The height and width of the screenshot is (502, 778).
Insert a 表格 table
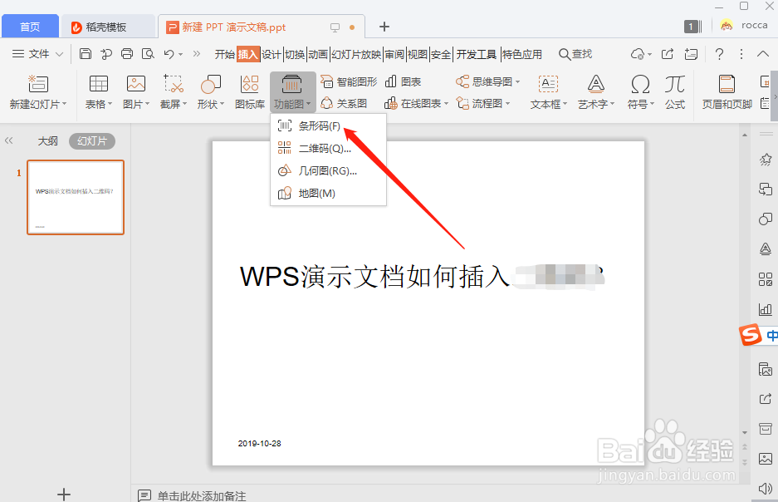coord(98,92)
